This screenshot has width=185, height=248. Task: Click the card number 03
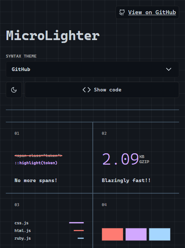point(17,205)
